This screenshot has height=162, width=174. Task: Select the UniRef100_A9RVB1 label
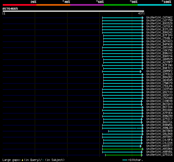point(159,152)
